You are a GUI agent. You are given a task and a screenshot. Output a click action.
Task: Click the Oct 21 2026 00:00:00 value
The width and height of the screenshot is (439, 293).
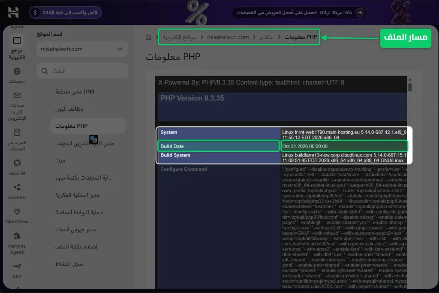[x=305, y=146]
